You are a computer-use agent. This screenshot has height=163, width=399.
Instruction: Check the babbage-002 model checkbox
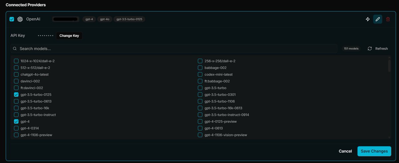point(200,68)
